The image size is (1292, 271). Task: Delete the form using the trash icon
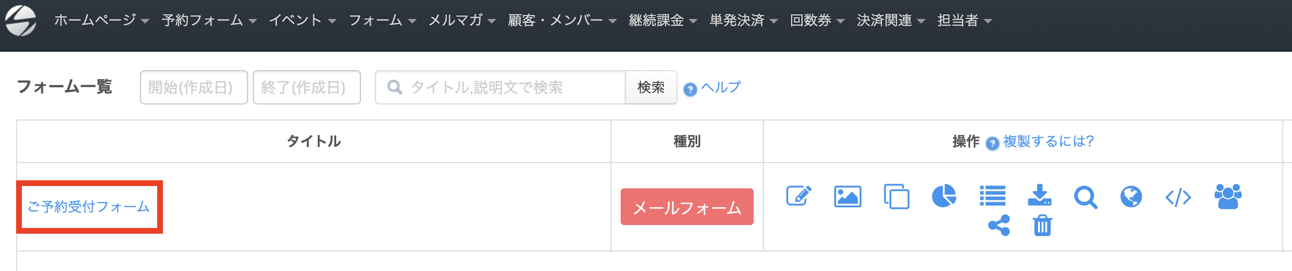click(x=1042, y=226)
